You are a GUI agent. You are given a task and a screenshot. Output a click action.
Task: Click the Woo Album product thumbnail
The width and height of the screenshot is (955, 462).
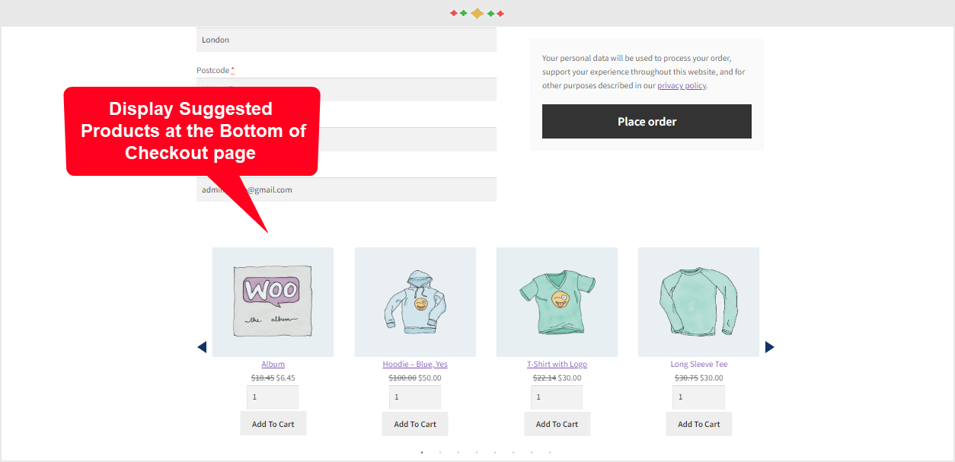[273, 301]
